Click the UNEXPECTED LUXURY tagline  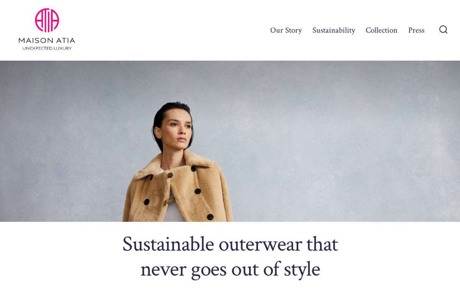[47, 48]
